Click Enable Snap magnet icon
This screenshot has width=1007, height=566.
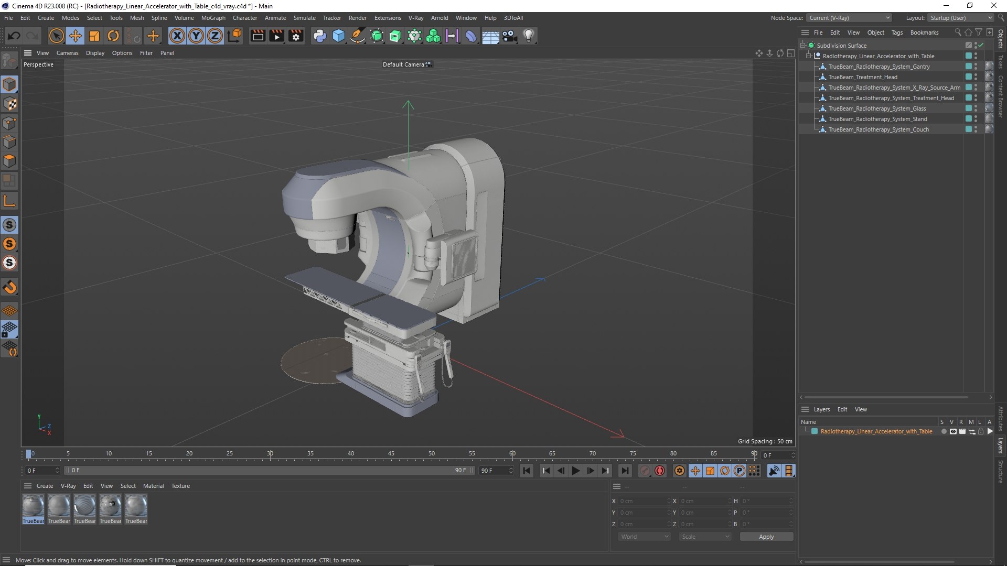[9, 287]
